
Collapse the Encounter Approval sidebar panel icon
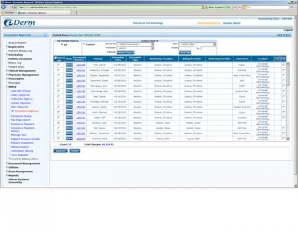click(x=45, y=35)
